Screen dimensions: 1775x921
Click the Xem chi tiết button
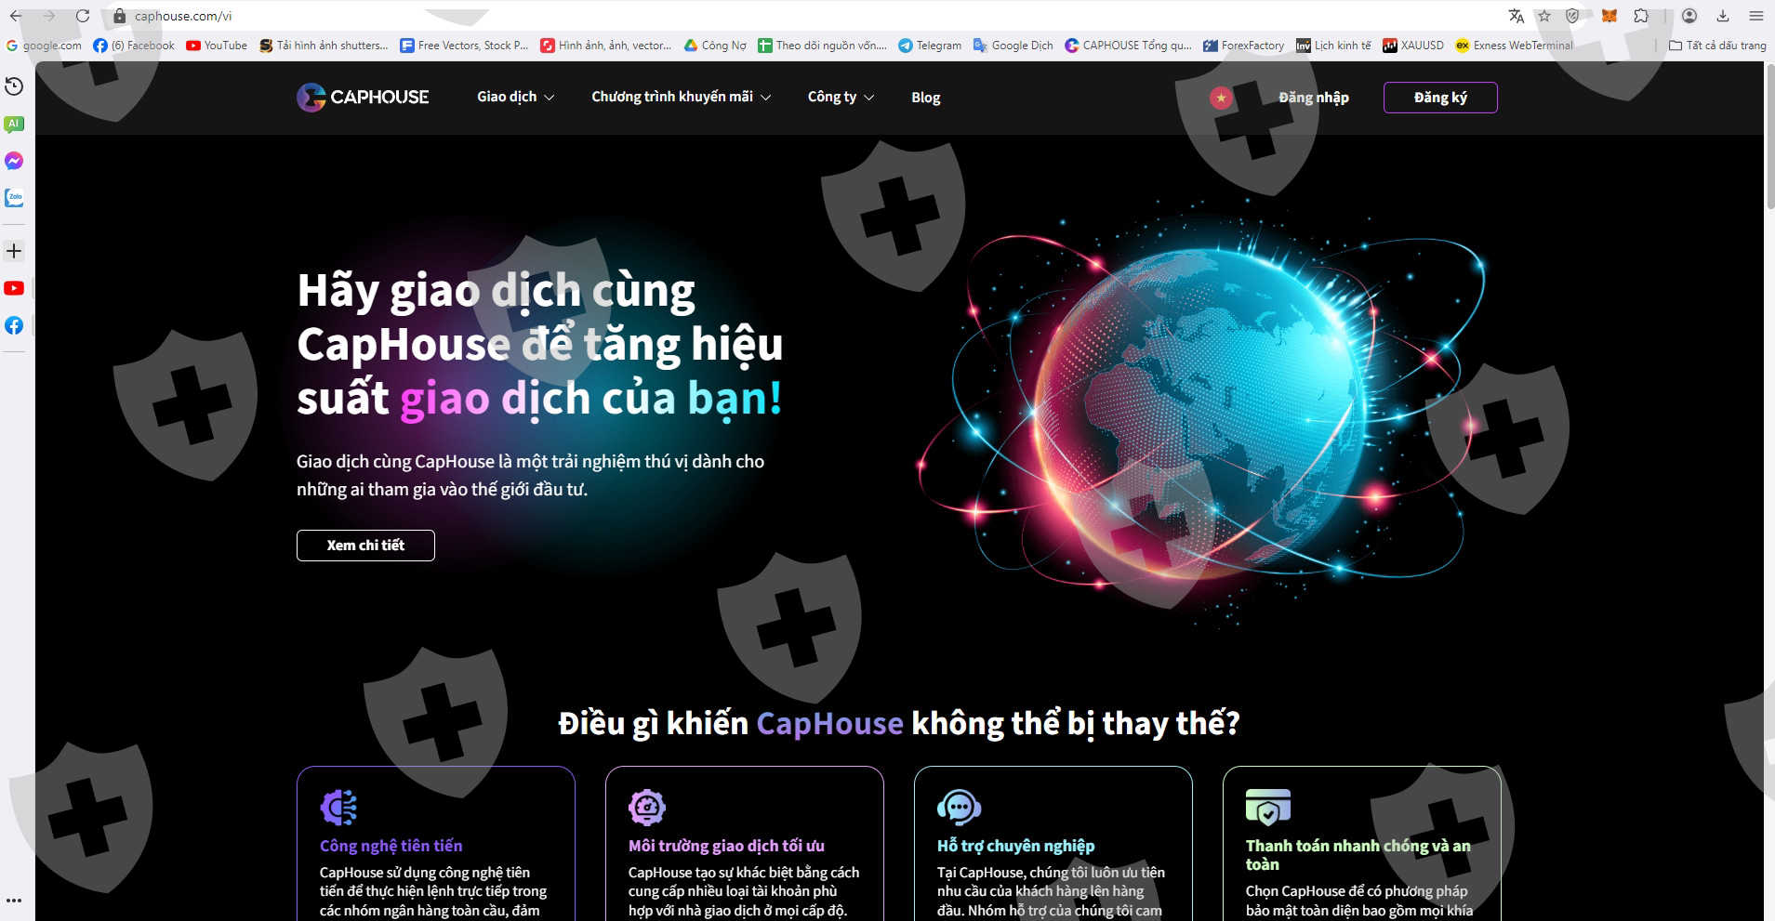pyautogui.click(x=365, y=546)
